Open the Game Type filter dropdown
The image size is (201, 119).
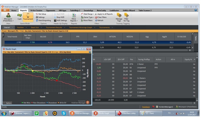[x=87, y=17]
